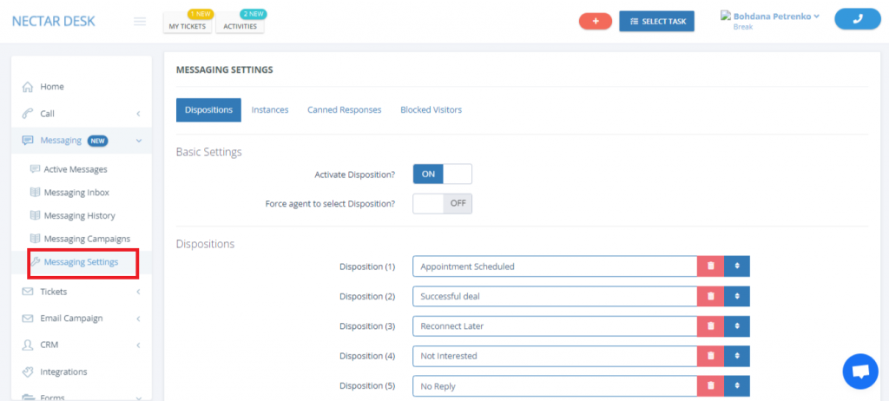889x401 pixels.
Task: Open Messaging History in sidebar
Action: coord(79,215)
